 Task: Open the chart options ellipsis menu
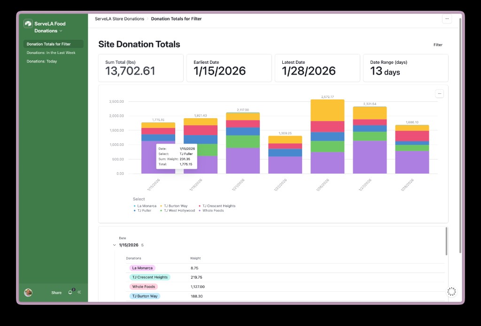click(x=439, y=93)
